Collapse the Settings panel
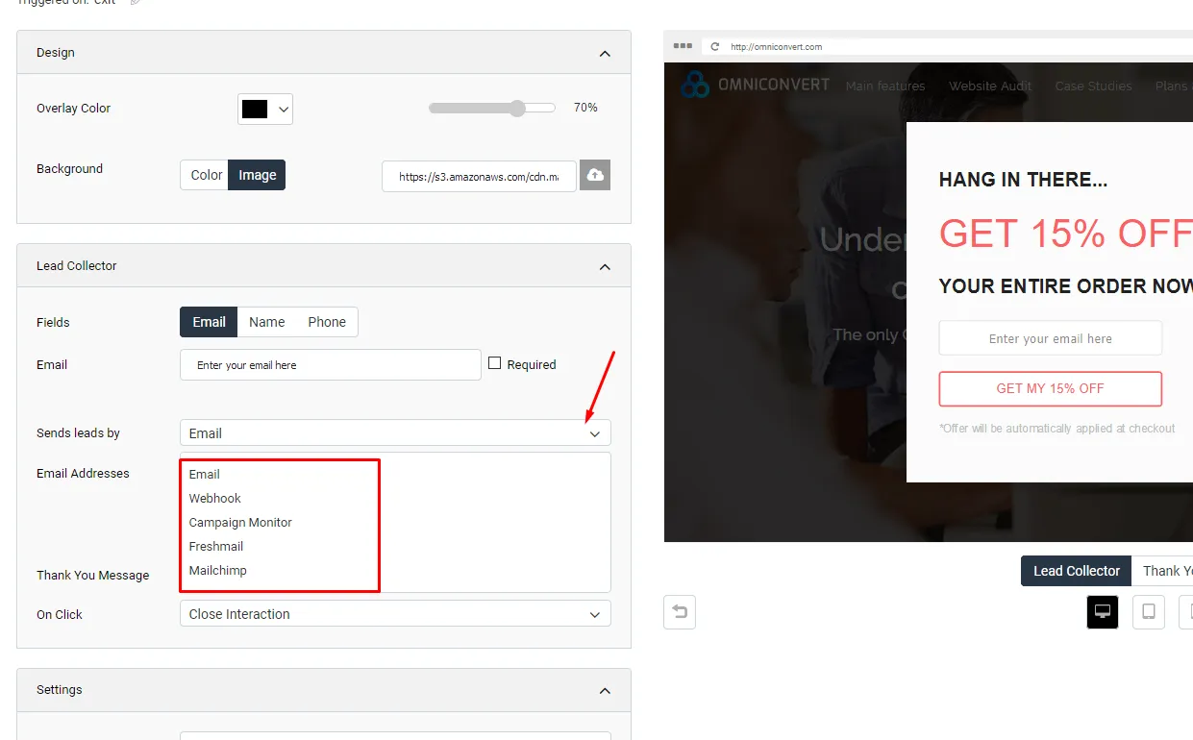Viewport: 1193px width, 740px height. tap(605, 690)
